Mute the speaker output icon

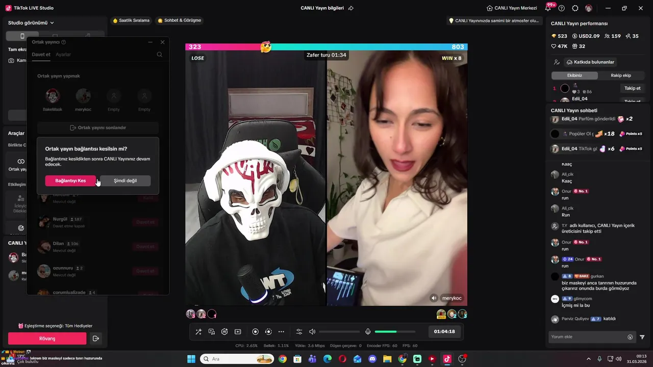click(x=312, y=332)
